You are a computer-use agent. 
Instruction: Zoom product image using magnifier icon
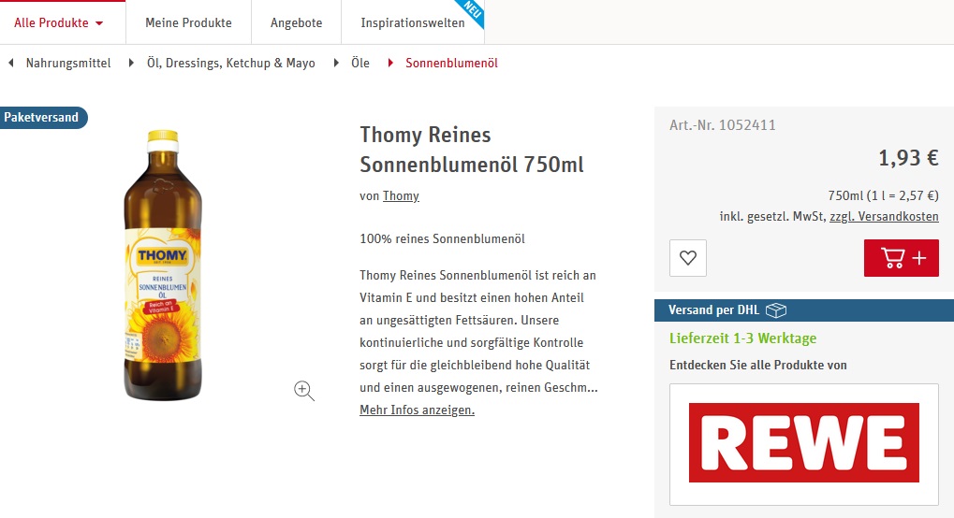[304, 390]
